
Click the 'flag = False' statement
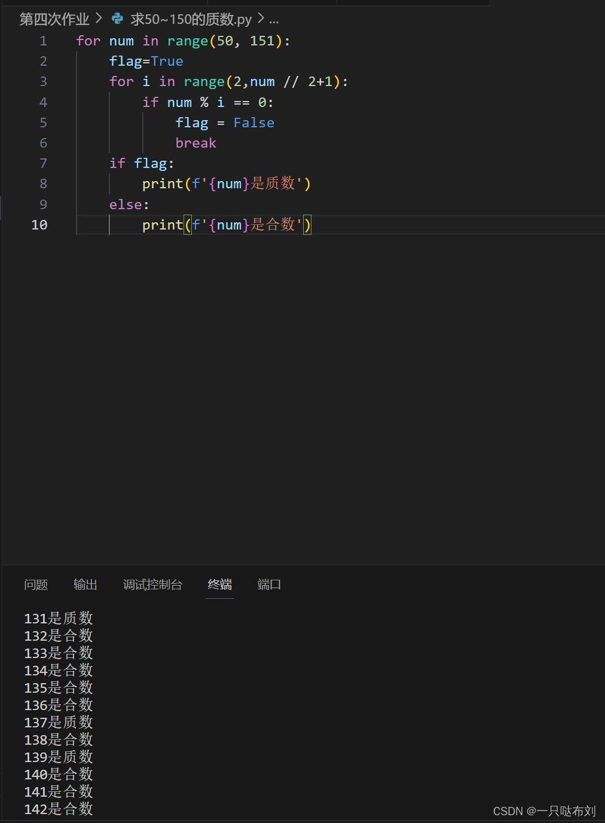click(225, 123)
